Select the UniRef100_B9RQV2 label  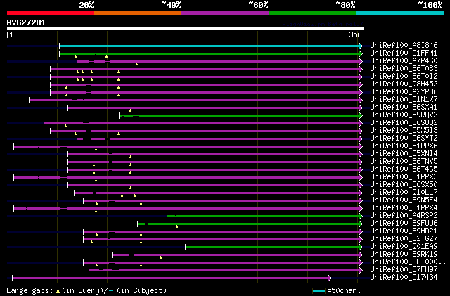point(404,115)
